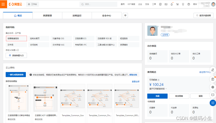Open 前往用户中心 link
Image resolution: width=216 pixels, height=123 pixels.
click(x=205, y=72)
